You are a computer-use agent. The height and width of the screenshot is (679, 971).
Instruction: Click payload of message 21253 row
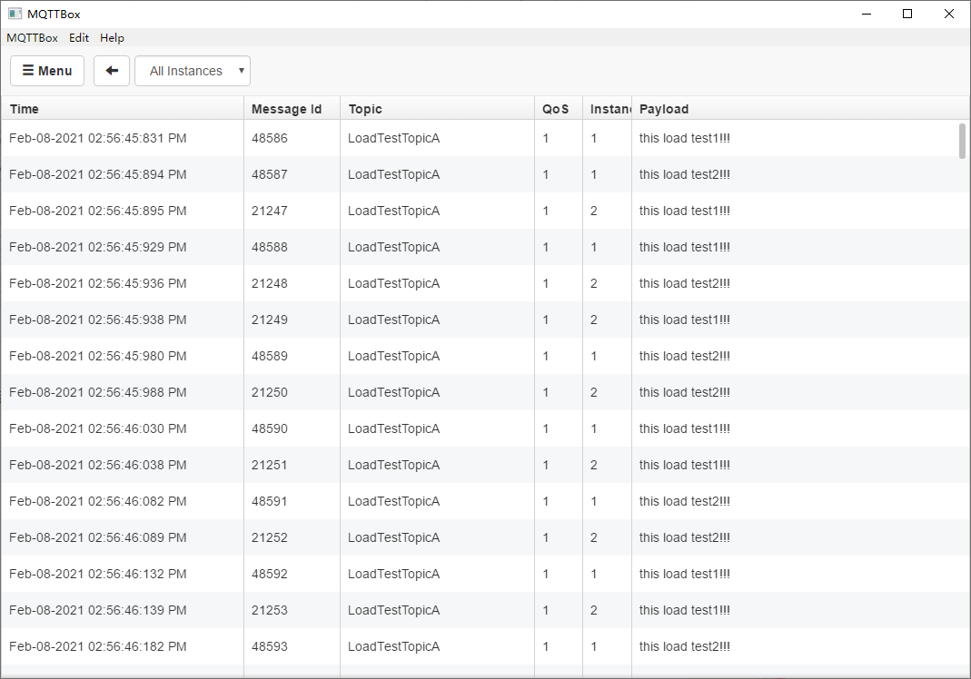tap(684, 610)
